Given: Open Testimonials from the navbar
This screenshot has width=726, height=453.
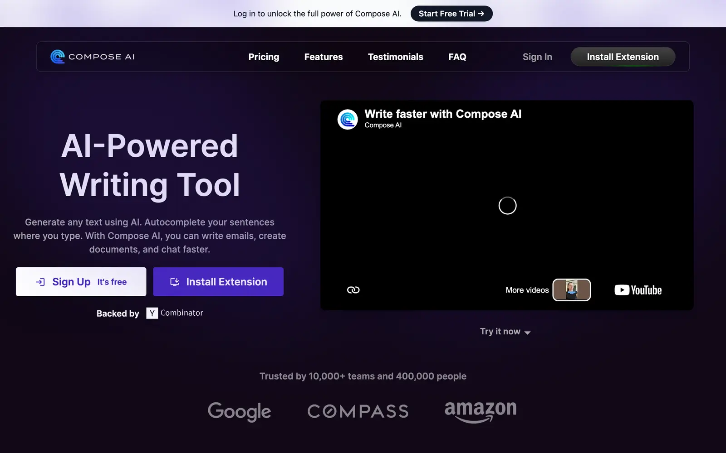Looking at the screenshot, I should click(x=396, y=57).
